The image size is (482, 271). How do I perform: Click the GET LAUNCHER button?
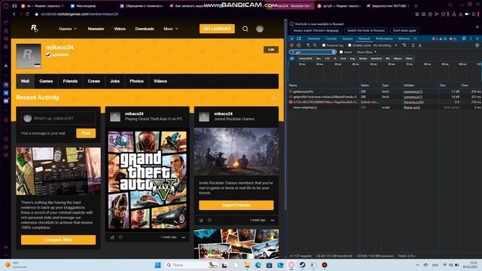click(217, 29)
